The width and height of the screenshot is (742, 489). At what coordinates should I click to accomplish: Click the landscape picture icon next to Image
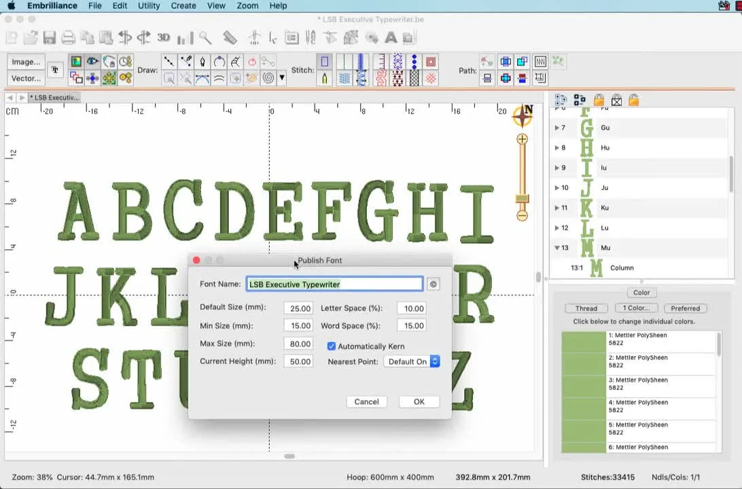pyautogui.click(x=76, y=62)
